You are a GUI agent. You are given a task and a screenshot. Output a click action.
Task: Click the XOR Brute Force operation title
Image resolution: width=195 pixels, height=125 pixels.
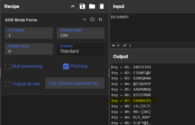[x=21, y=20]
